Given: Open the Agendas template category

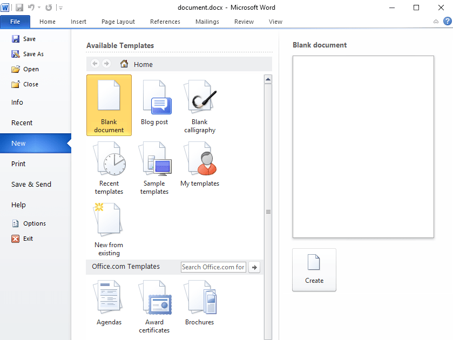Looking at the screenshot, I should (x=109, y=297).
